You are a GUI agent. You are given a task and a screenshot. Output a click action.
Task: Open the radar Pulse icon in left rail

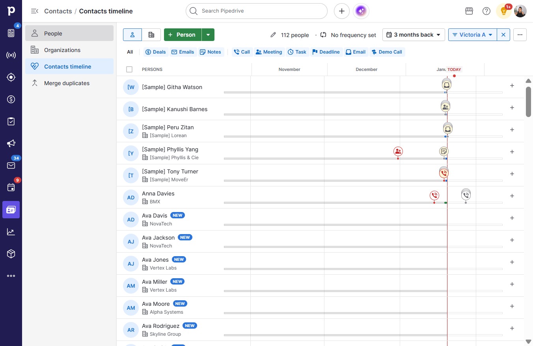click(11, 55)
